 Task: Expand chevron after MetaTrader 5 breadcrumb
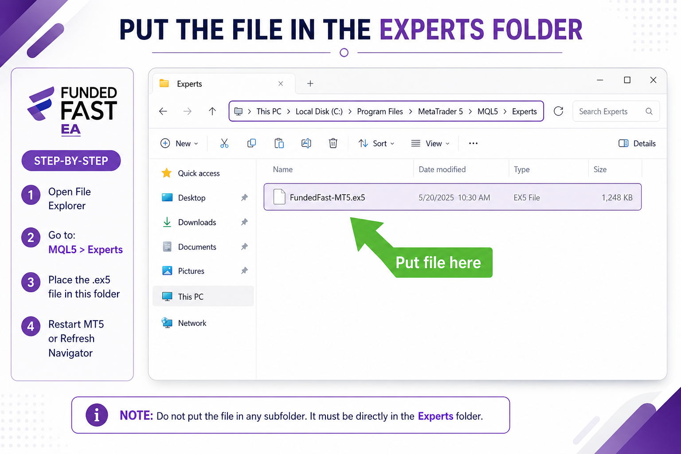[x=470, y=112]
